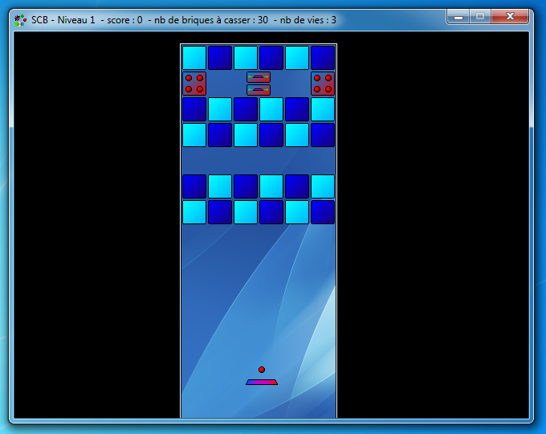Click the lower paddle-widening bonus brick

coord(259,90)
